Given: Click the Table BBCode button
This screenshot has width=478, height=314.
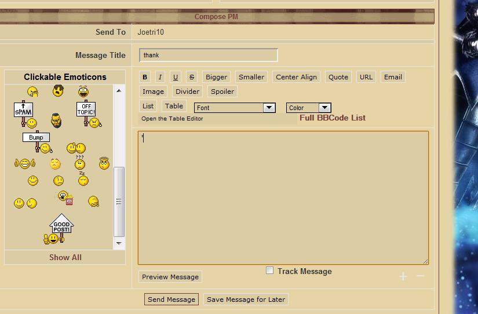Looking at the screenshot, I should (x=174, y=106).
